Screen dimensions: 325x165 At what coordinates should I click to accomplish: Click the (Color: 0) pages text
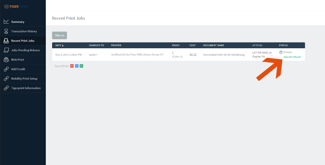click(x=178, y=56)
